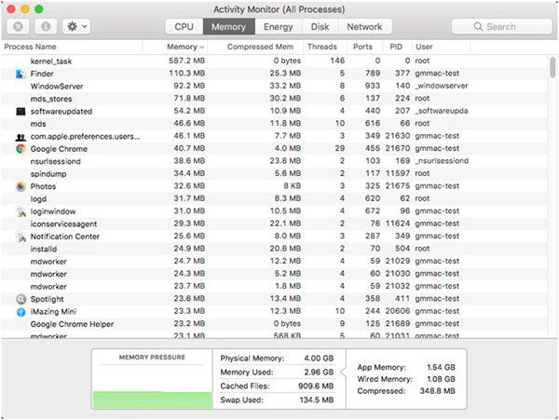This screenshot has height=420, width=559.
Task: Select the Memory tab
Action: tap(228, 27)
